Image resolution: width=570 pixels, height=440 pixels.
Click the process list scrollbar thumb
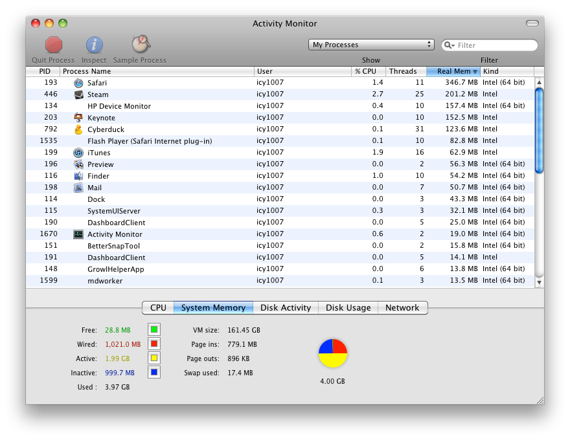tap(539, 131)
